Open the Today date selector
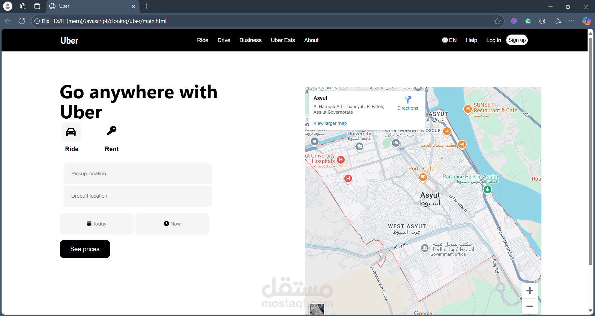Screen dimensions: 595x316 click(x=96, y=223)
